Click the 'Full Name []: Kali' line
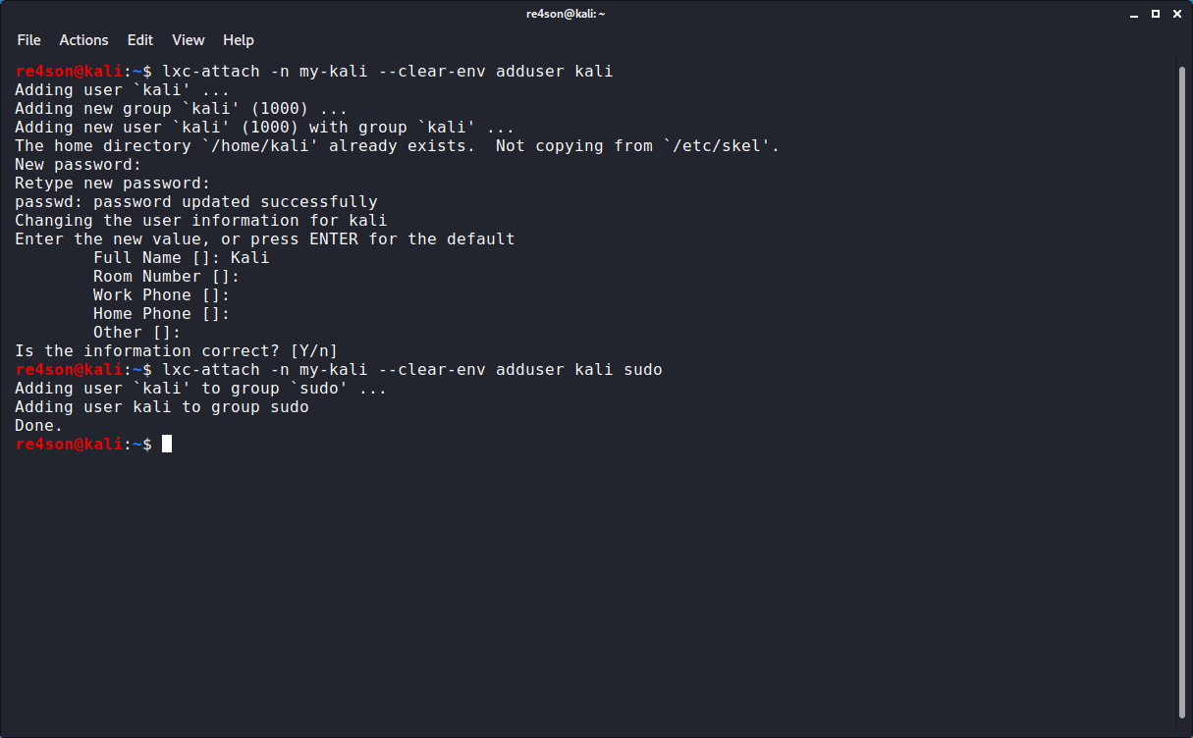The image size is (1193, 738). 181,258
